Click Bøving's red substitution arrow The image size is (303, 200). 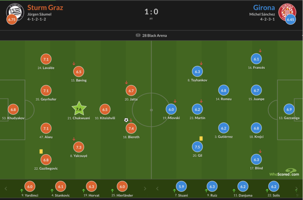74,63
